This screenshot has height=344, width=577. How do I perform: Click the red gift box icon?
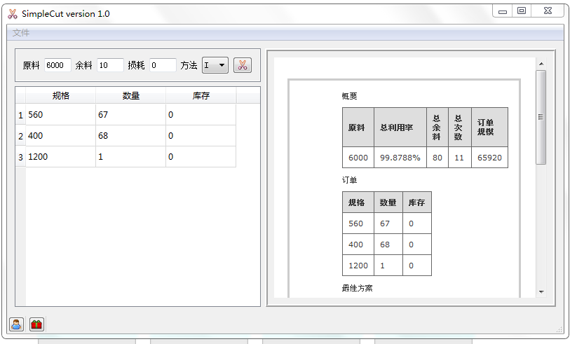pos(36,324)
